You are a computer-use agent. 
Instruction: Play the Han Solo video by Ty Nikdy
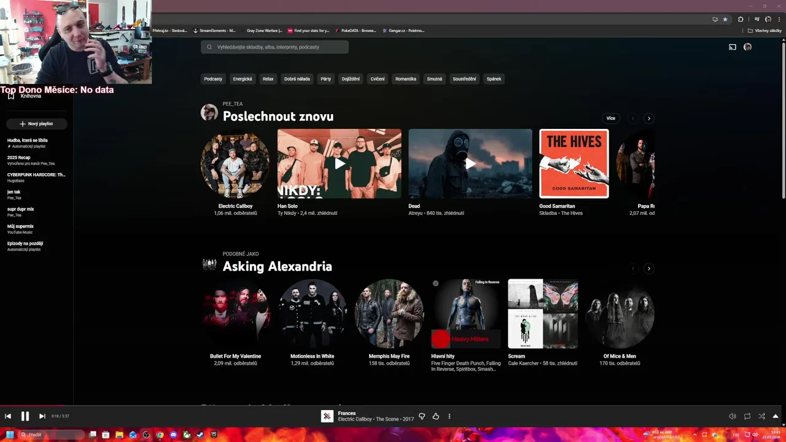pyautogui.click(x=340, y=164)
